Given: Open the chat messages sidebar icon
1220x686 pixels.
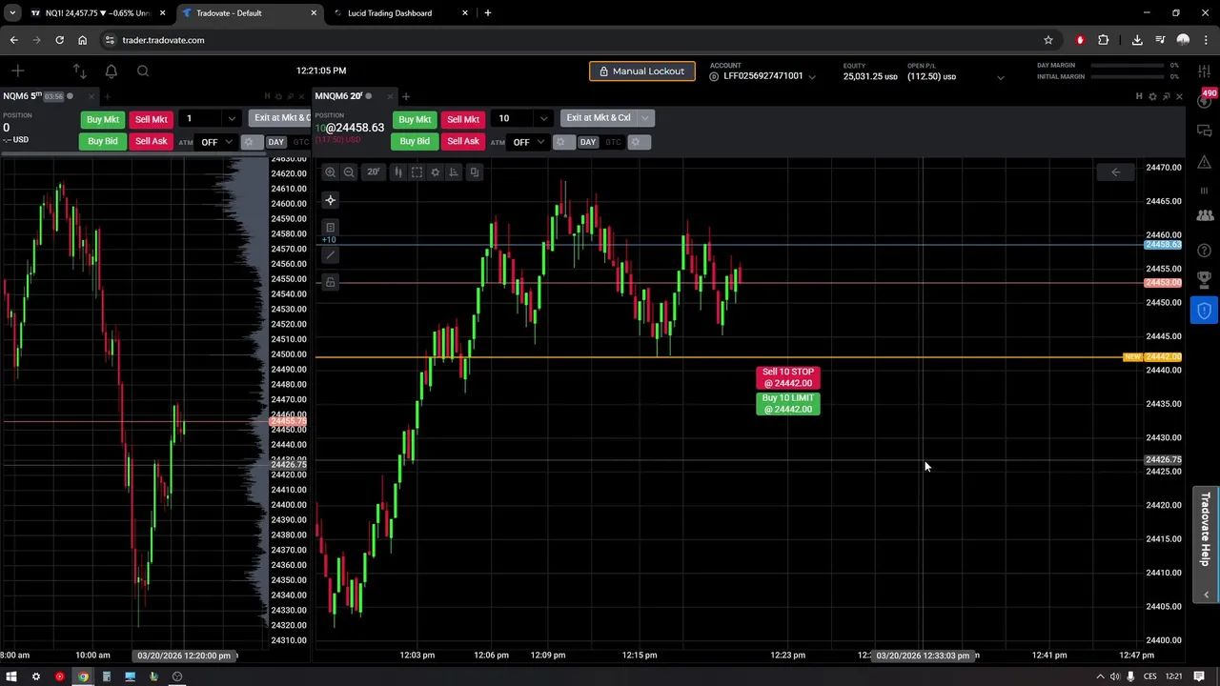Looking at the screenshot, I should pos(1205,130).
